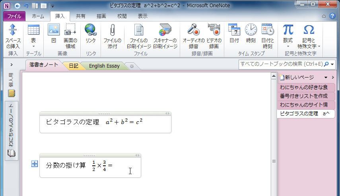Start audio recording with the microphone icon
The height and width of the screenshot is (196, 340).
point(193,30)
